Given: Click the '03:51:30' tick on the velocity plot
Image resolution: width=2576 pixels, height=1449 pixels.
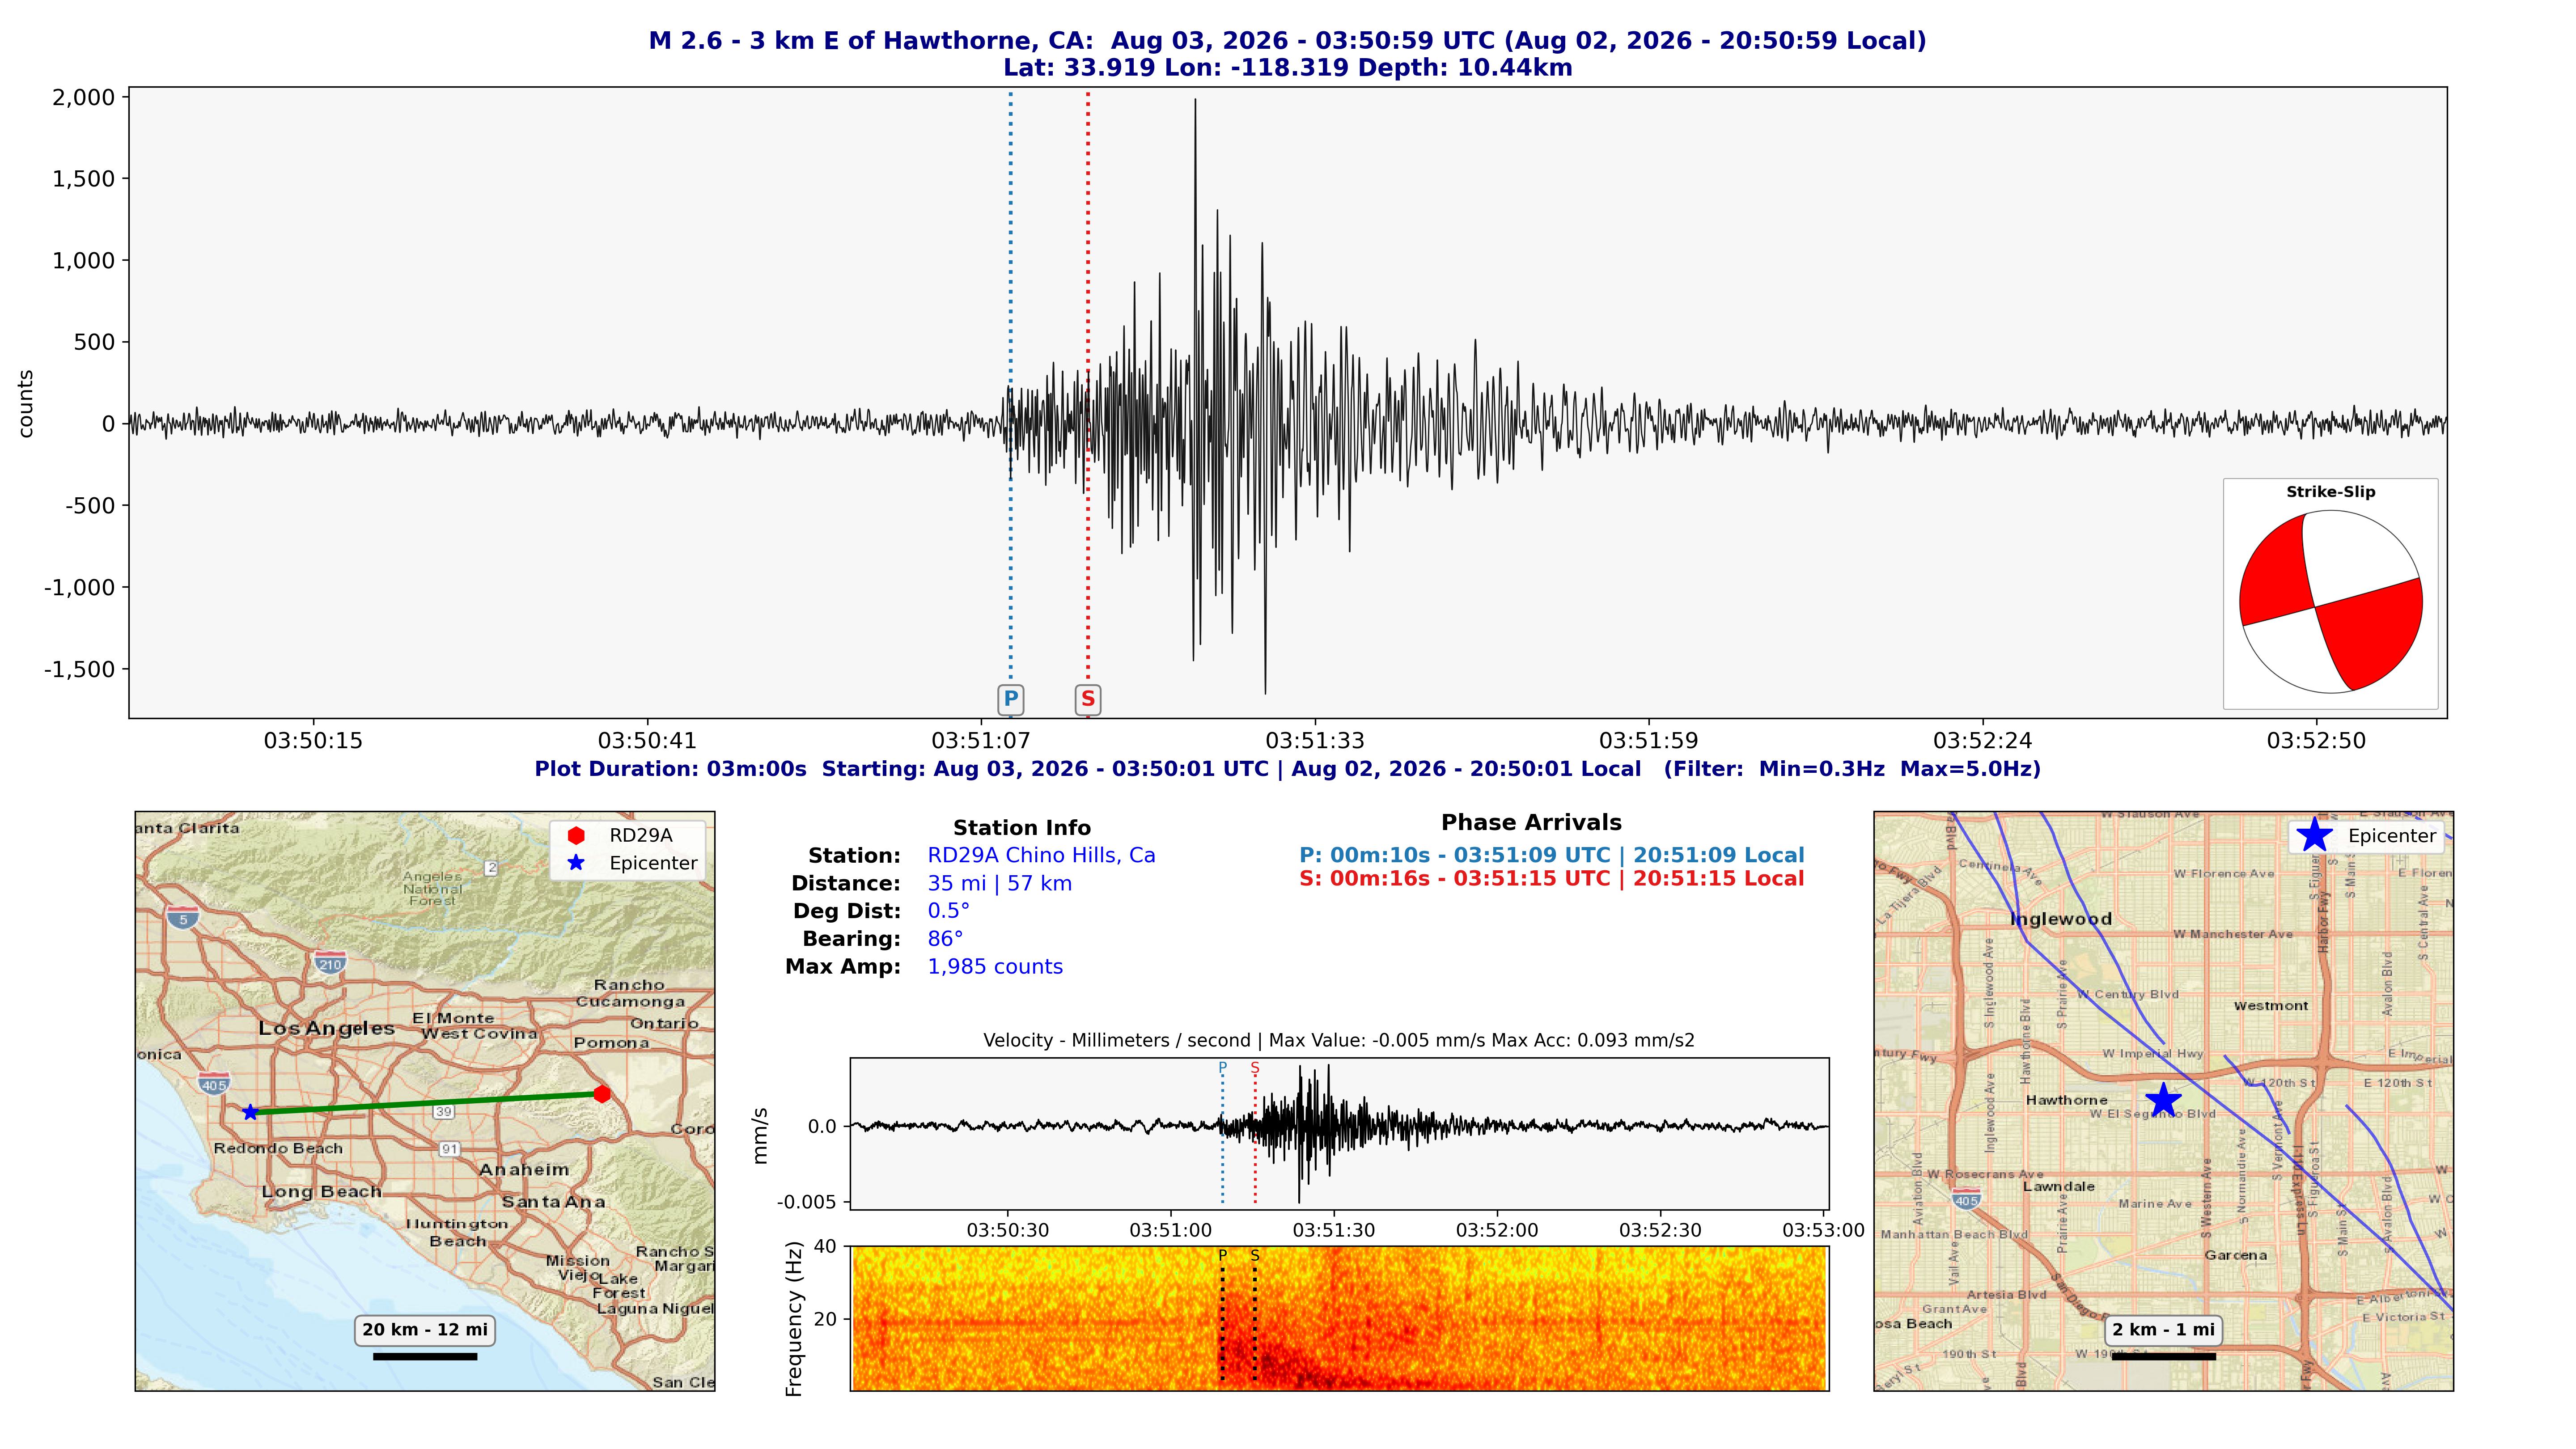Looking at the screenshot, I should (x=1334, y=1231).
